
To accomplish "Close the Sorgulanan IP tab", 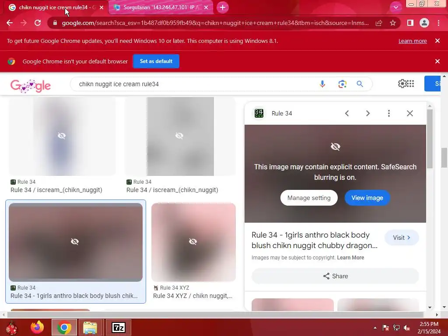I will click(206, 7).
